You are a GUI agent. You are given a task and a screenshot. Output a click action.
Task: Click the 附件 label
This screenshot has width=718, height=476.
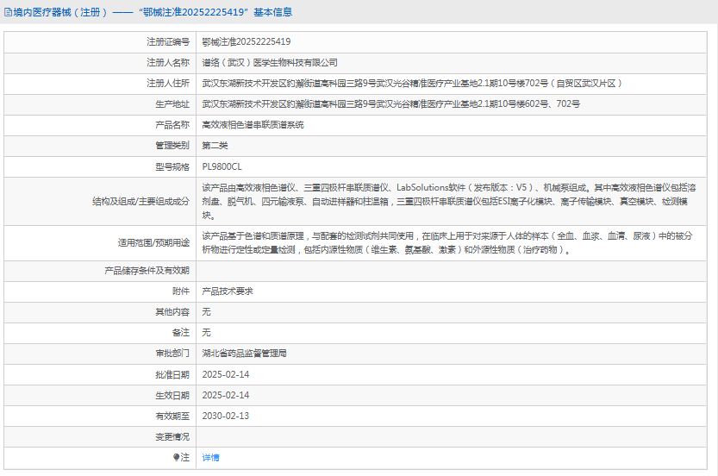(181, 291)
